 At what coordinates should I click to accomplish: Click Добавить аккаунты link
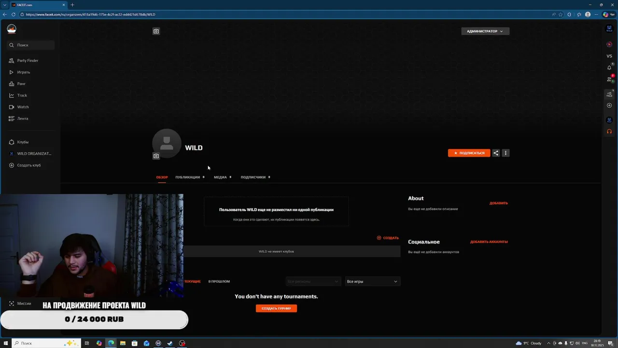click(x=489, y=242)
